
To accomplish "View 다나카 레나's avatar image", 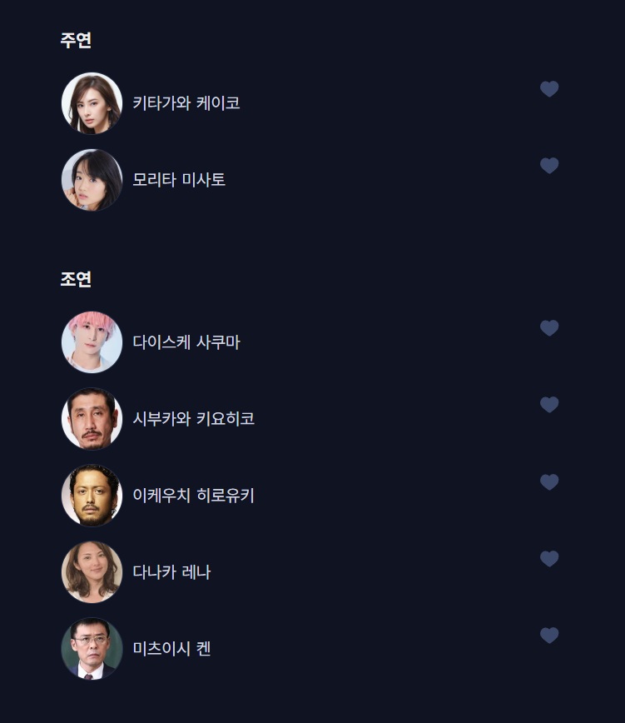I will [92, 572].
